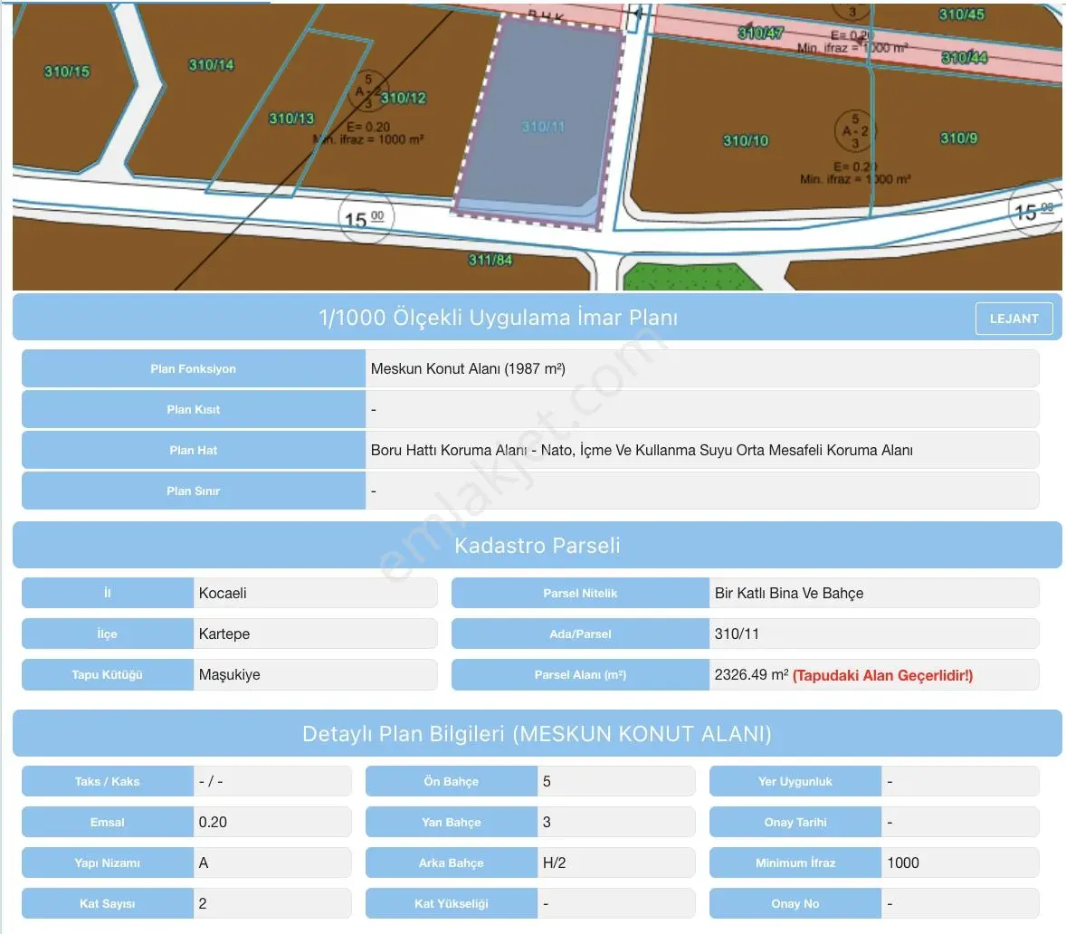The width and height of the screenshot is (1066, 934).
Task: Click the 'Plan Sınır' label
Action: 193,491
